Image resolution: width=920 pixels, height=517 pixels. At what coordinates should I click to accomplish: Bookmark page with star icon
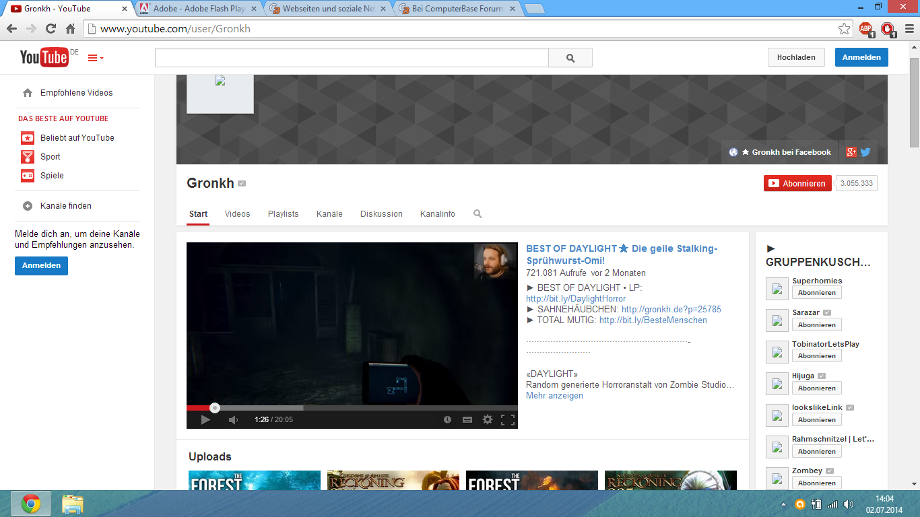(x=844, y=29)
